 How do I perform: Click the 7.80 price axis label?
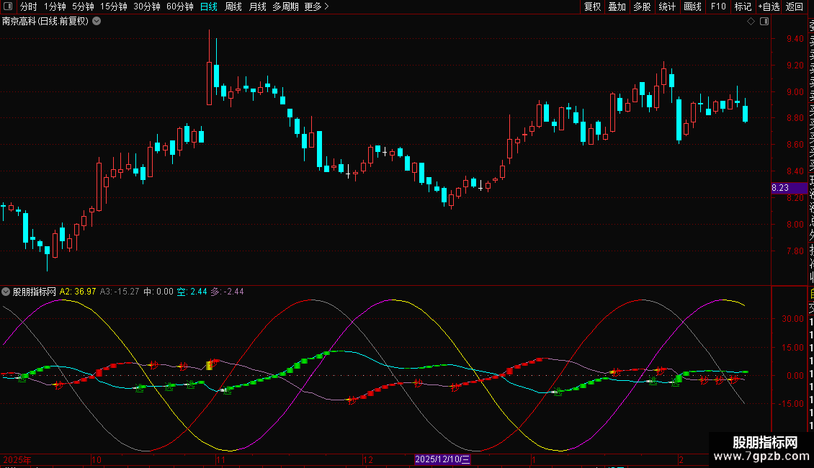795,251
